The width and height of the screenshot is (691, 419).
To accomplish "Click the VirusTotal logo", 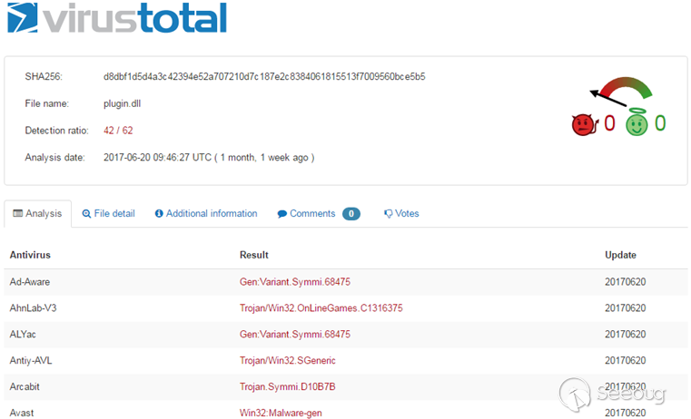I will click(x=117, y=17).
